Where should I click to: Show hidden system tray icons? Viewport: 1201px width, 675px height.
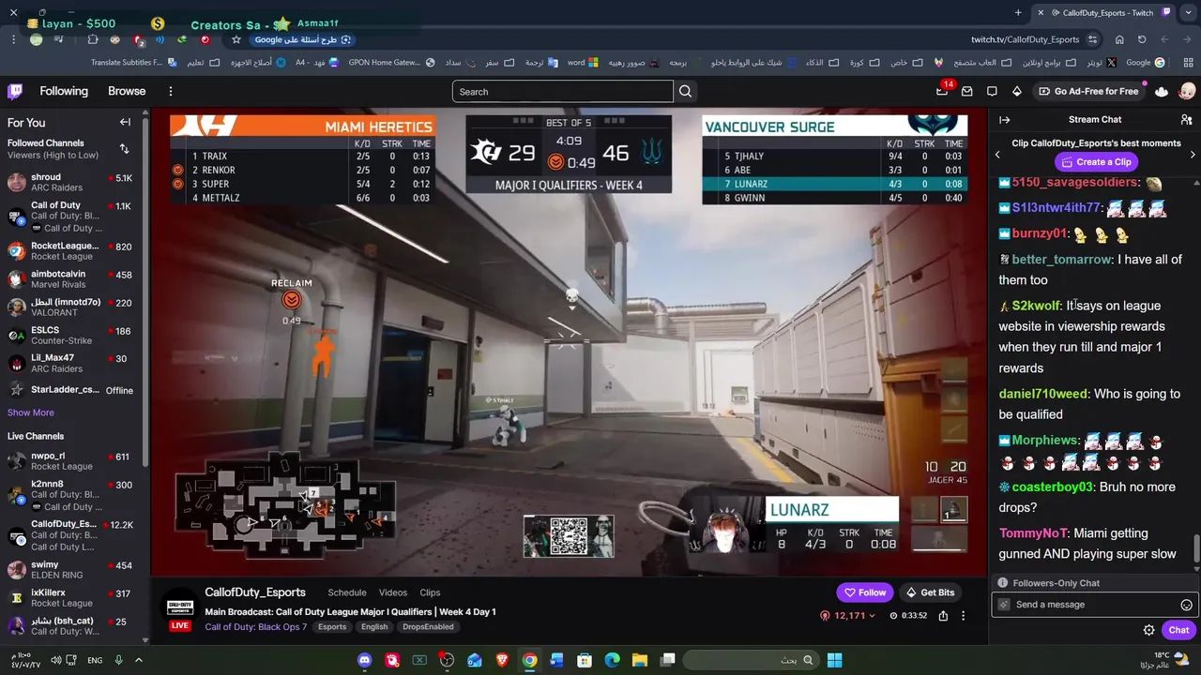click(138, 660)
